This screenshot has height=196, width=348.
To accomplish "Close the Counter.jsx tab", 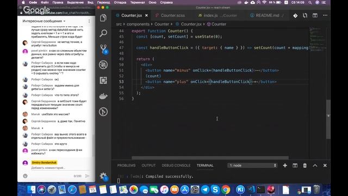I will pos(146,16).
